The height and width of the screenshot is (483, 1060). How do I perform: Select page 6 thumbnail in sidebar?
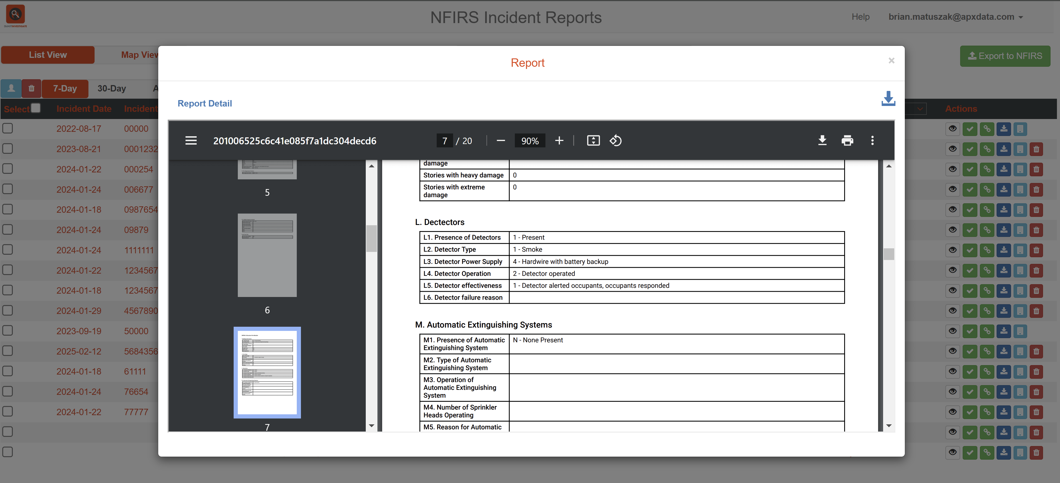(x=267, y=255)
